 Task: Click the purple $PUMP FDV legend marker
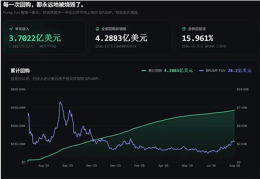click(201, 71)
